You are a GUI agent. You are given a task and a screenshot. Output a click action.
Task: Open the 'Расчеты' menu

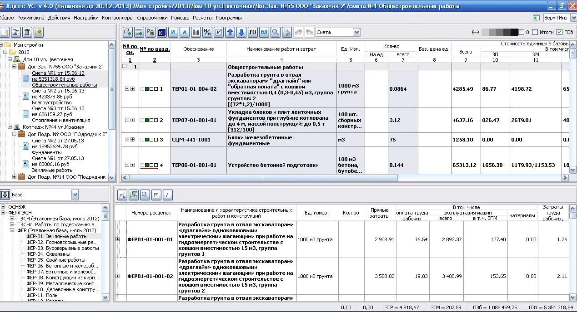point(203,18)
